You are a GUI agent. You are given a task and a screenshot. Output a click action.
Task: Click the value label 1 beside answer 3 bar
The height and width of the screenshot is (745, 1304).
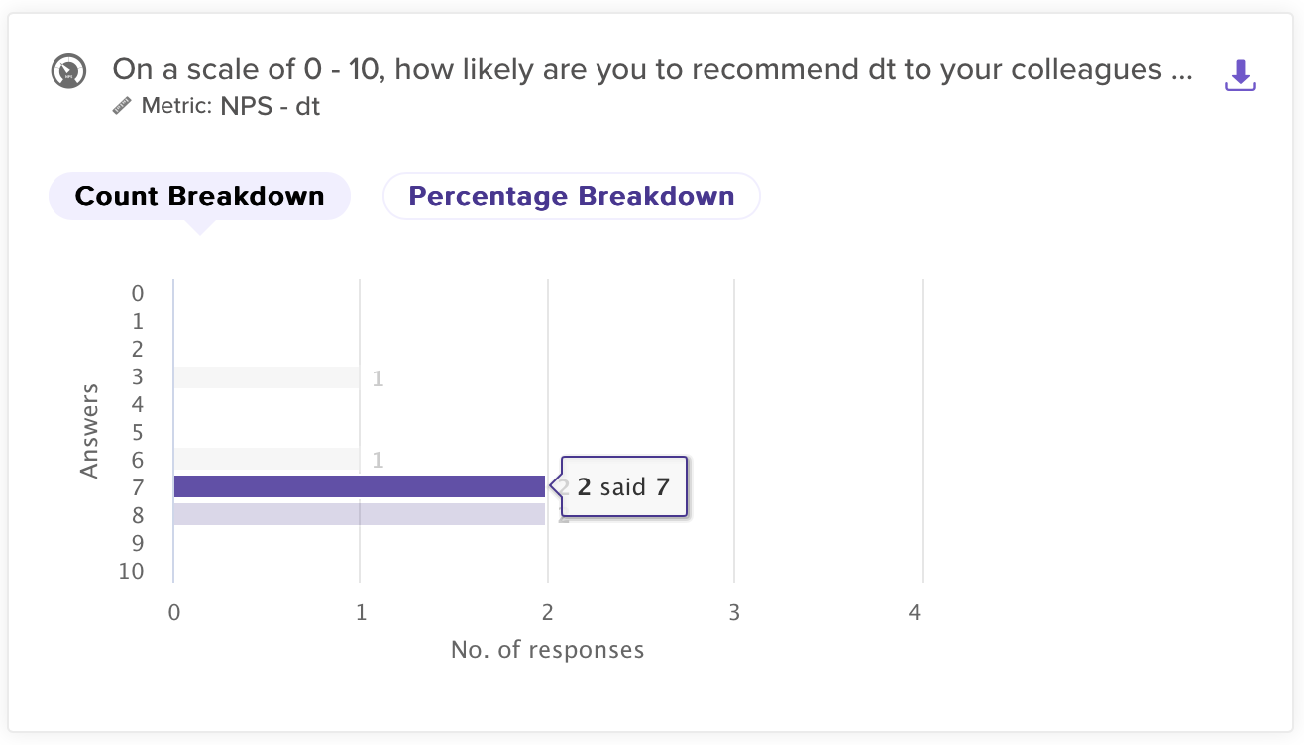click(x=378, y=378)
